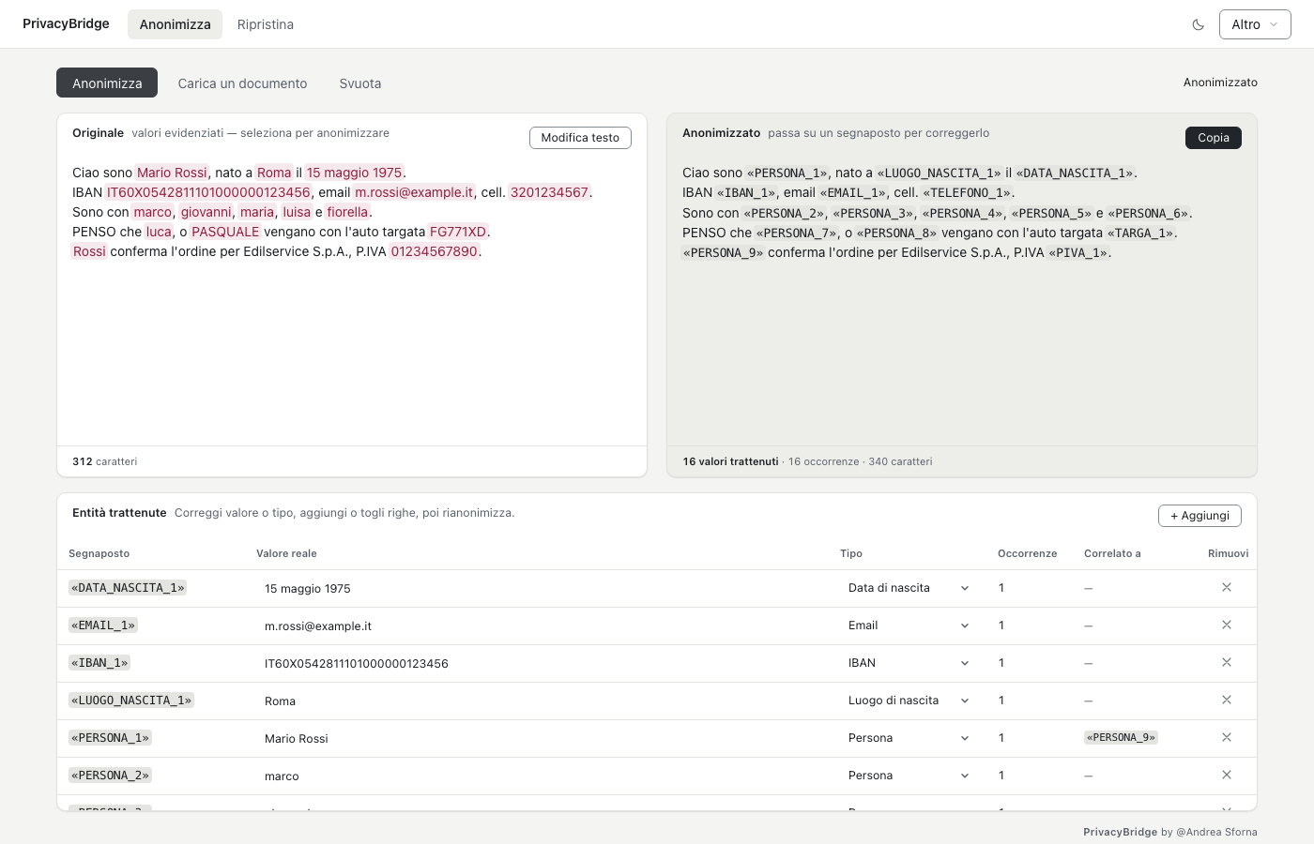Click «TARGA_1» placeholder in anonymized text

tap(1140, 233)
